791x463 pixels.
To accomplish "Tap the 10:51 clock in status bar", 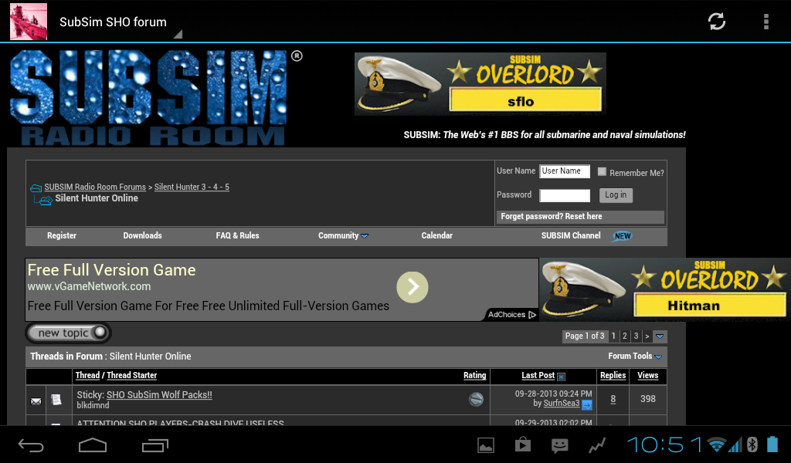I will click(664, 444).
